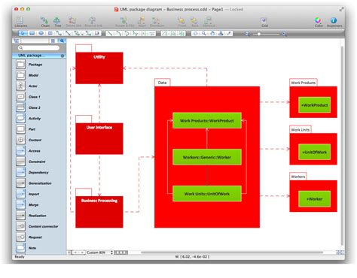Bring object to Front
The width and height of the screenshot is (357, 278).
(x=182, y=22)
